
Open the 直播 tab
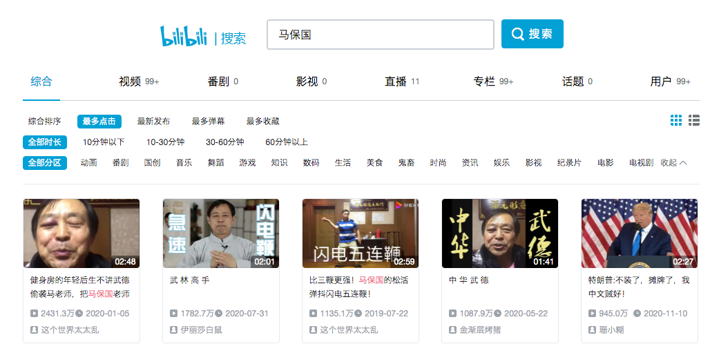click(x=396, y=82)
